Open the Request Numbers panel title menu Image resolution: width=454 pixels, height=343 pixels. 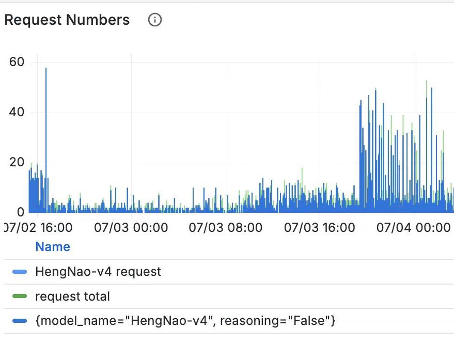(67, 20)
